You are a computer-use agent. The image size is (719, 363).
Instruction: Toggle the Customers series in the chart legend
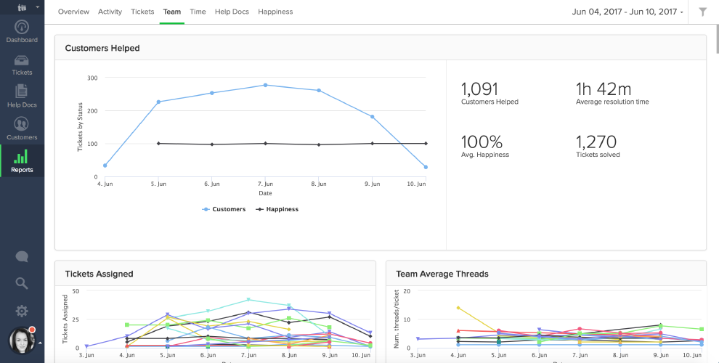pos(224,209)
